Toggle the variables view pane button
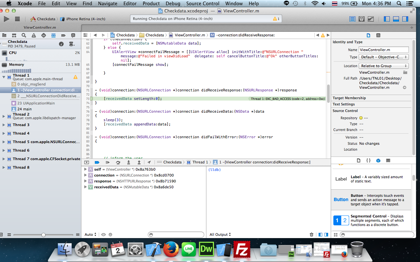The height and width of the screenshot is (262, 420). coord(321,234)
